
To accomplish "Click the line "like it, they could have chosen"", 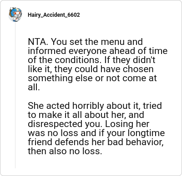I will [x=91, y=69].
